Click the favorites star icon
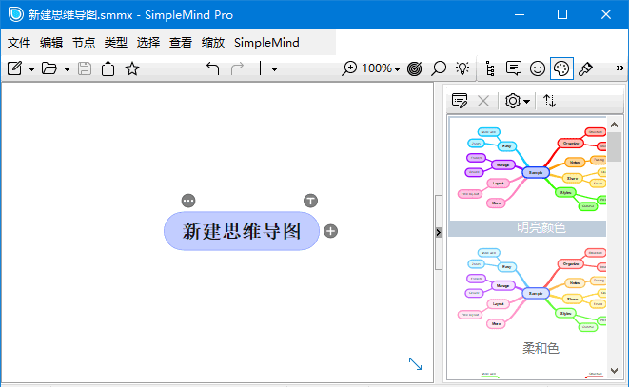 (x=132, y=68)
